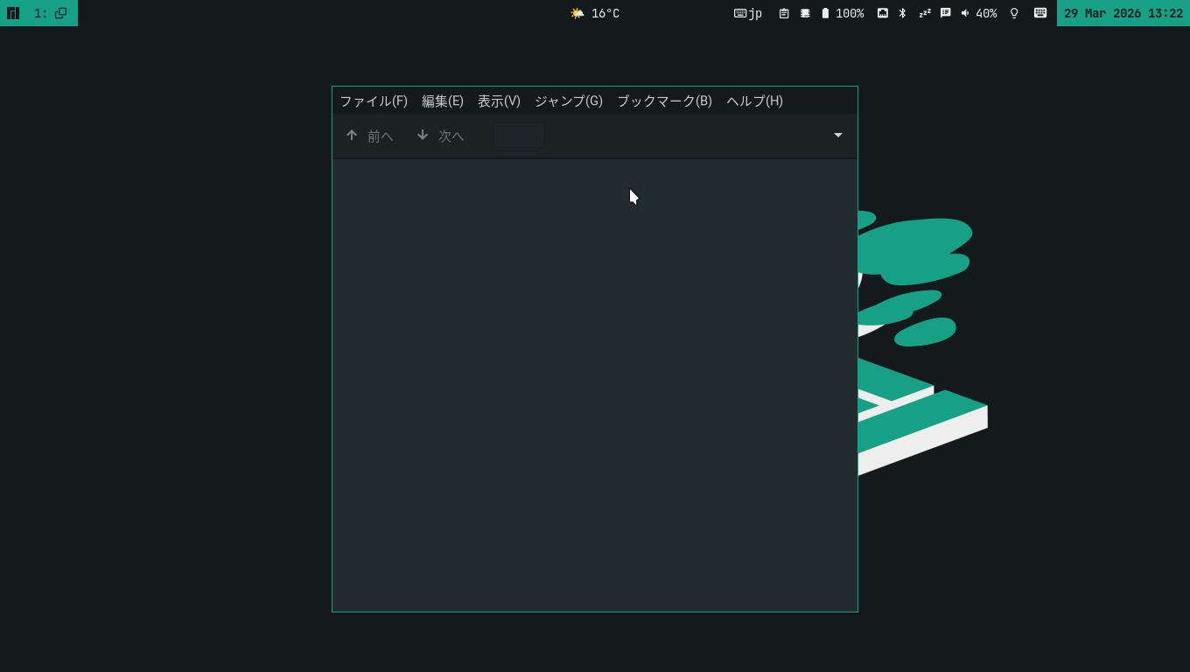Viewport: 1190px width, 672px height.
Task: Click the weather 16°C indicator
Action: tap(595, 13)
